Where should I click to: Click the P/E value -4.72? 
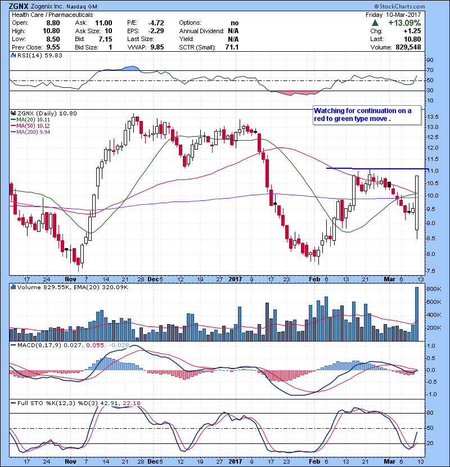tap(156, 23)
